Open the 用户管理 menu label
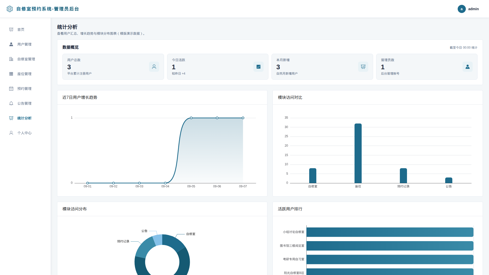Viewport: 489px width, 275px height. click(x=24, y=44)
